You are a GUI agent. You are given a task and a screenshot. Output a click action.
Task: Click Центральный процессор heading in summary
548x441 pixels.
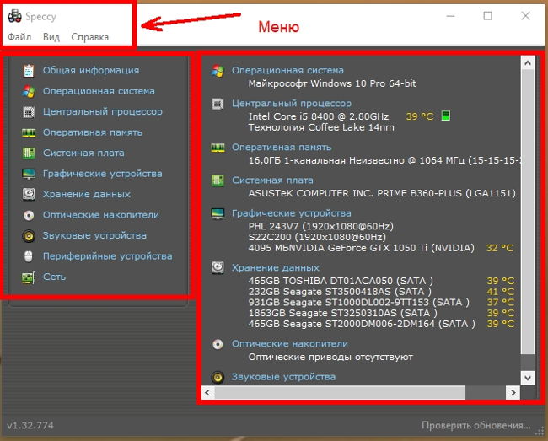(x=292, y=104)
